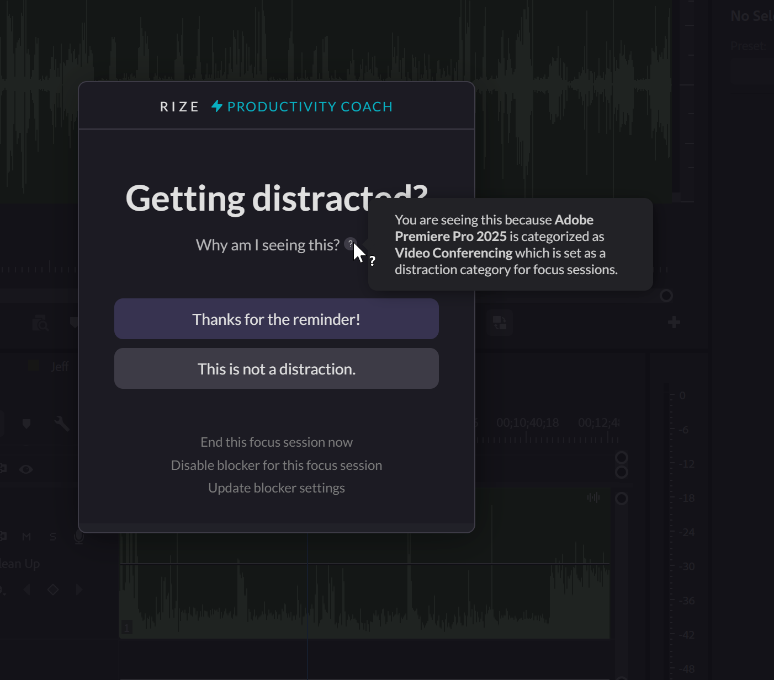Click the -12 value on the audio meter
Image resolution: width=774 pixels, height=680 pixels.
pos(686,464)
